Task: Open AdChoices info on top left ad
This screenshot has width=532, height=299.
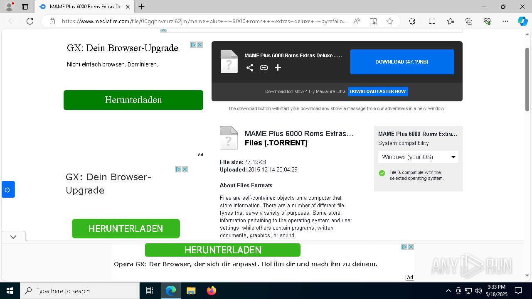Action: coord(193,44)
